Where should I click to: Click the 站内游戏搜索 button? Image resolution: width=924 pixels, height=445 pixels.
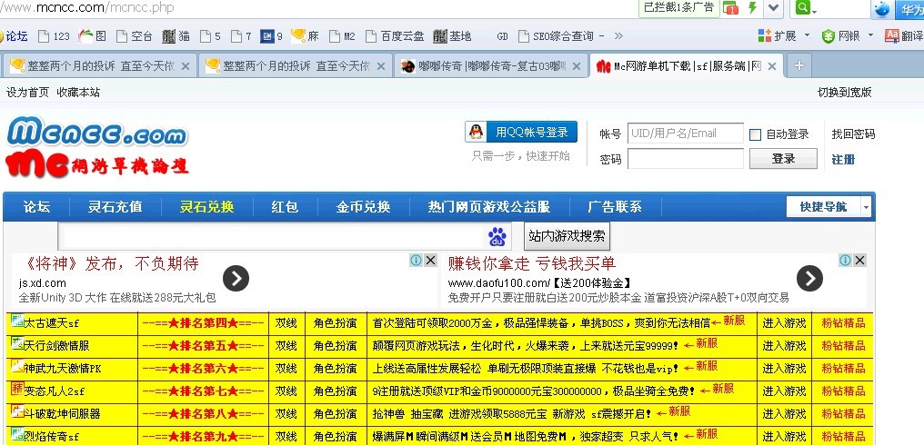567,236
